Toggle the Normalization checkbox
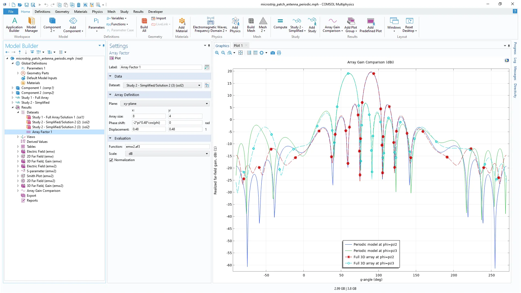Screen dimensions: 521x293 pyautogui.click(x=111, y=160)
